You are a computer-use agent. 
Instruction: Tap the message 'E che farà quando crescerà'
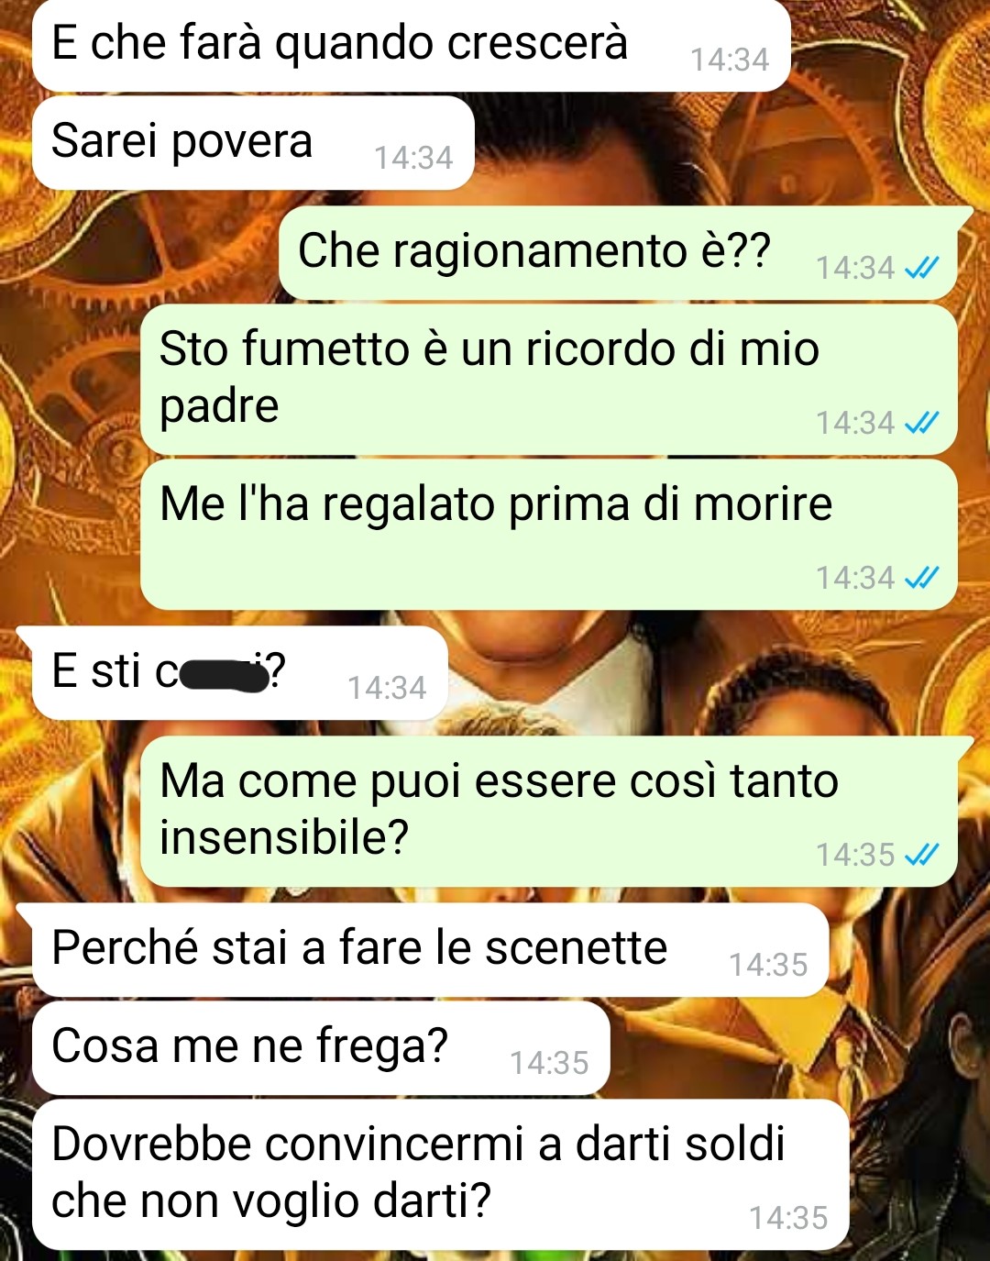pyautogui.click(x=411, y=45)
